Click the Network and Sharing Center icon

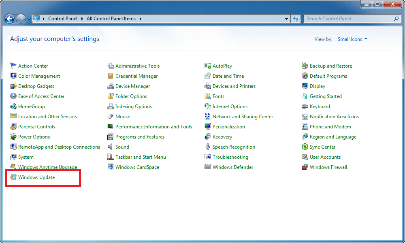point(208,117)
